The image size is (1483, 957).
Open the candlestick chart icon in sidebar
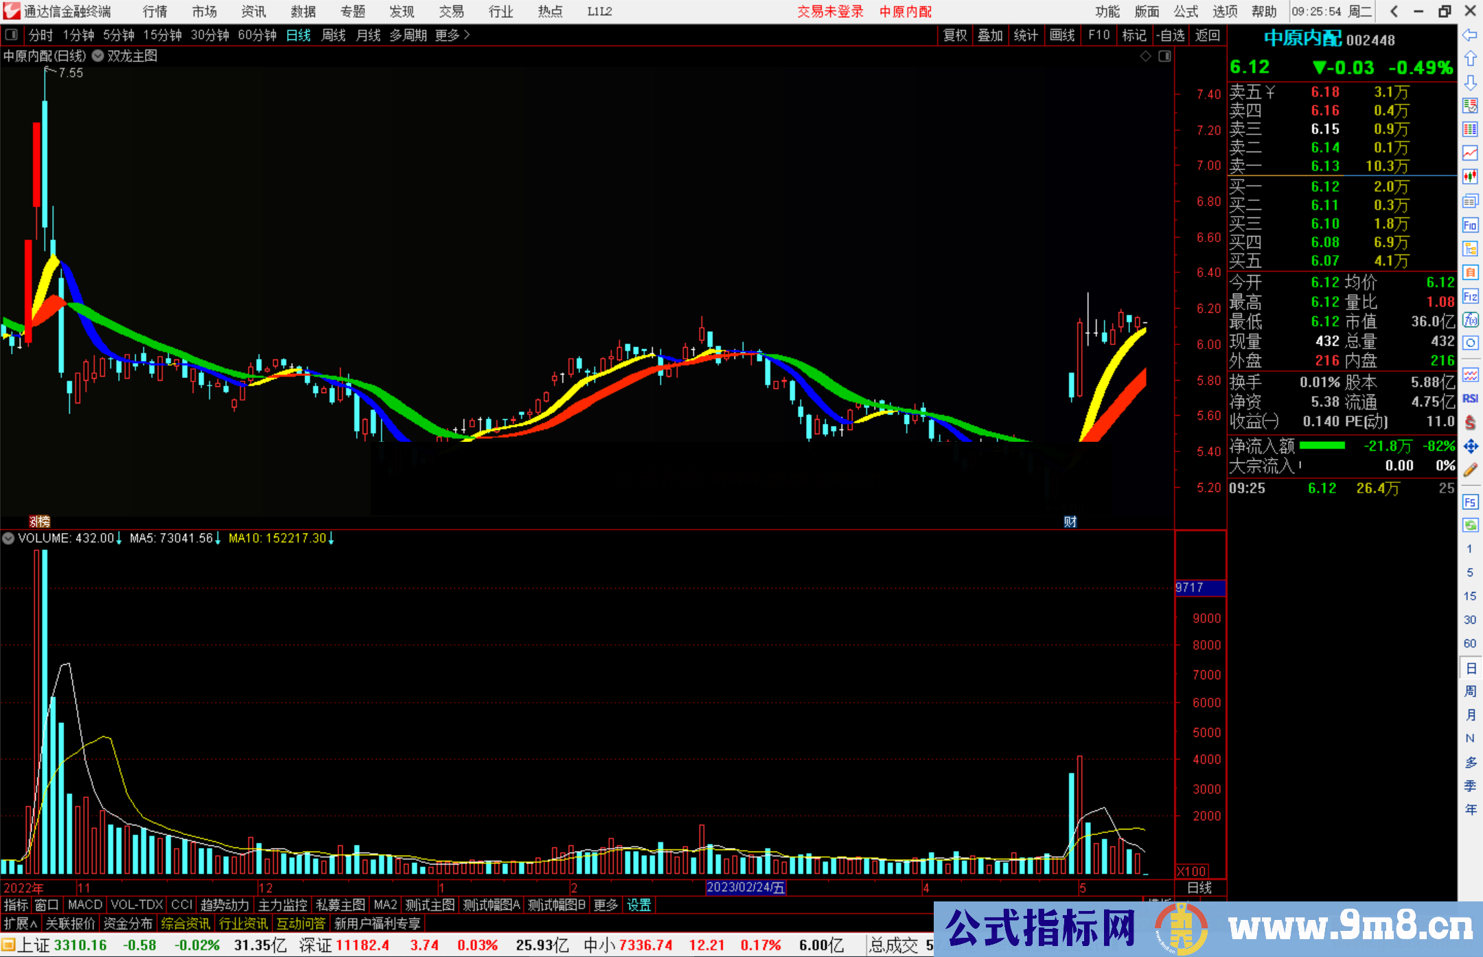pyautogui.click(x=1470, y=178)
